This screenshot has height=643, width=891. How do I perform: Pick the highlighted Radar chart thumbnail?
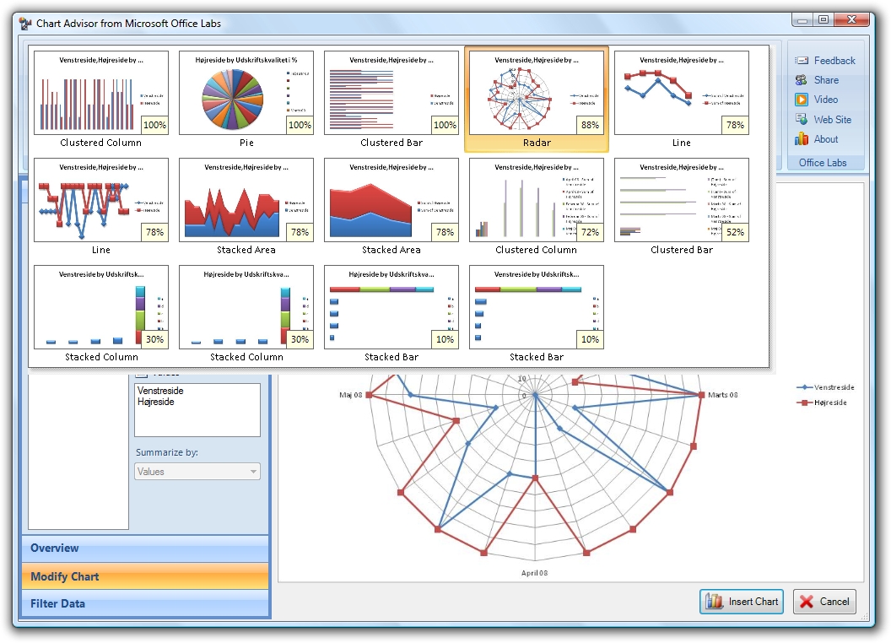[537, 100]
